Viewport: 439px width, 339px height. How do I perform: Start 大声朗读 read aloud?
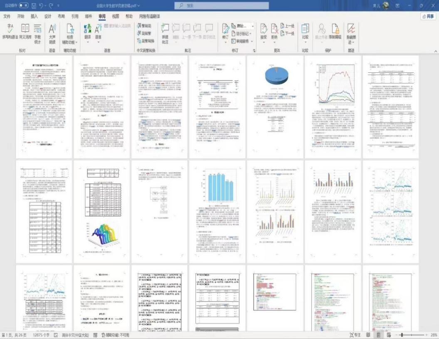[x=52, y=33]
